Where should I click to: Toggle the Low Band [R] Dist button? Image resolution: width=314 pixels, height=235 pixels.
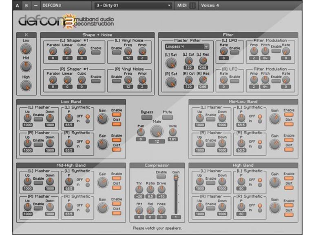click(116, 150)
